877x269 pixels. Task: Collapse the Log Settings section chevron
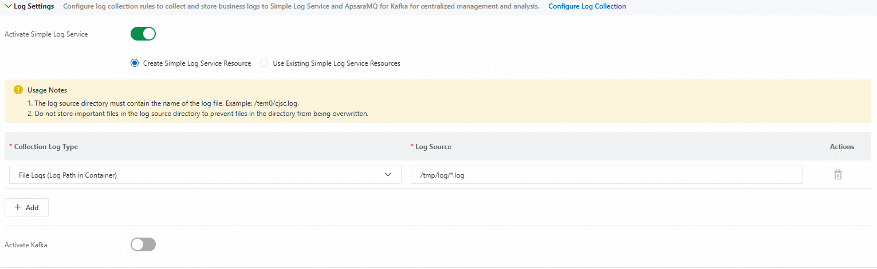pyautogui.click(x=8, y=6)
